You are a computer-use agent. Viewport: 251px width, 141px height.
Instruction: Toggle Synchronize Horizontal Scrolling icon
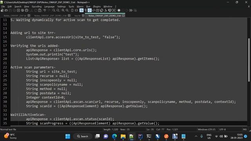tap(76, 11)
